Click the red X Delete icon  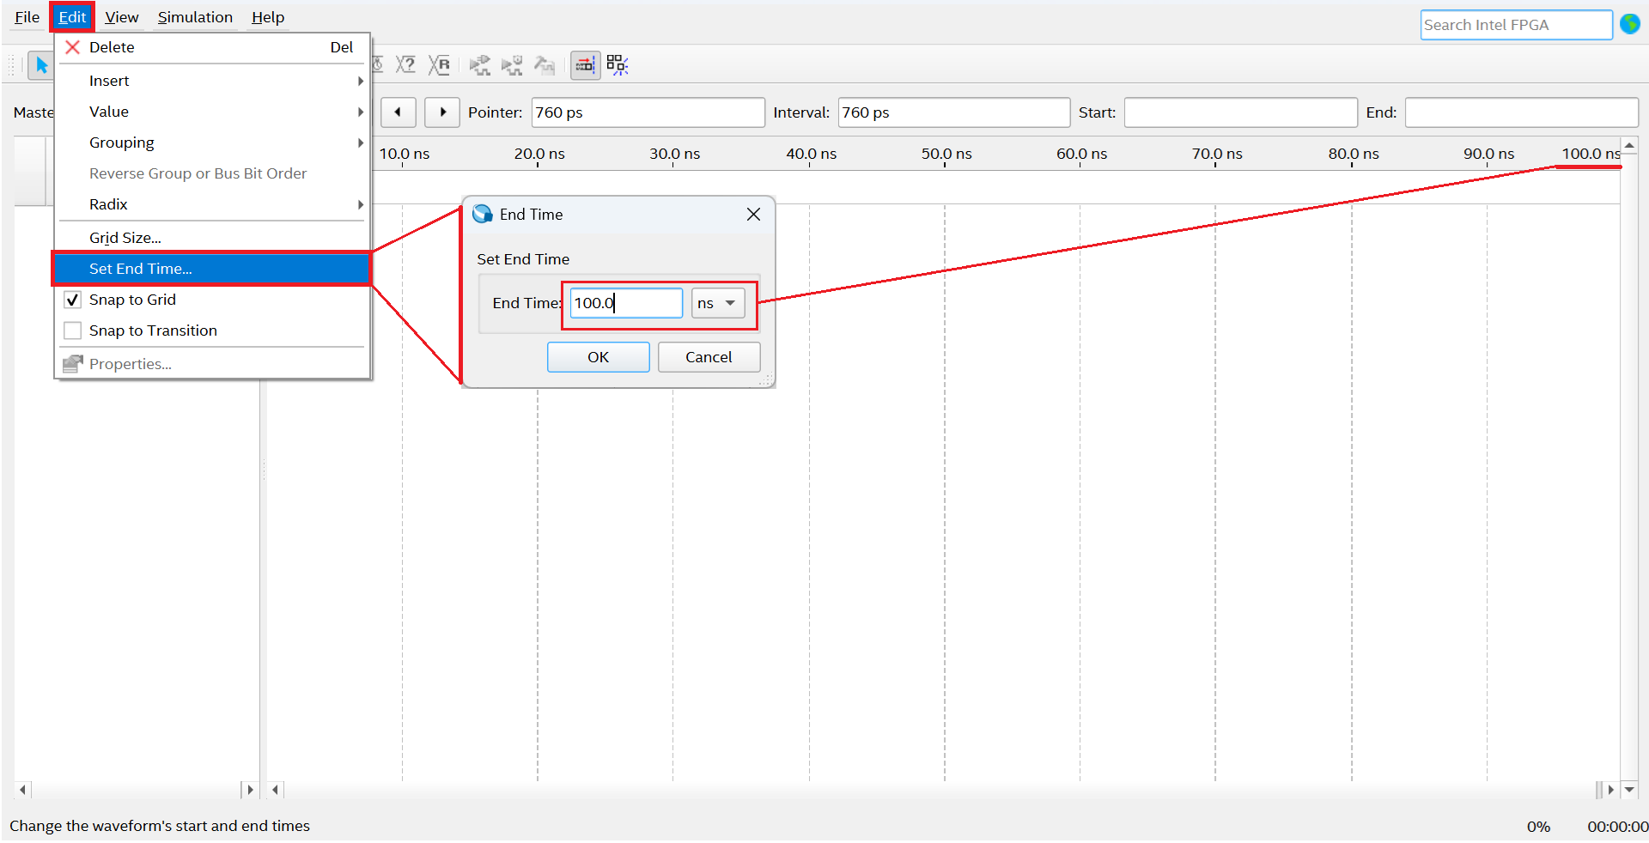click(73, 47)
